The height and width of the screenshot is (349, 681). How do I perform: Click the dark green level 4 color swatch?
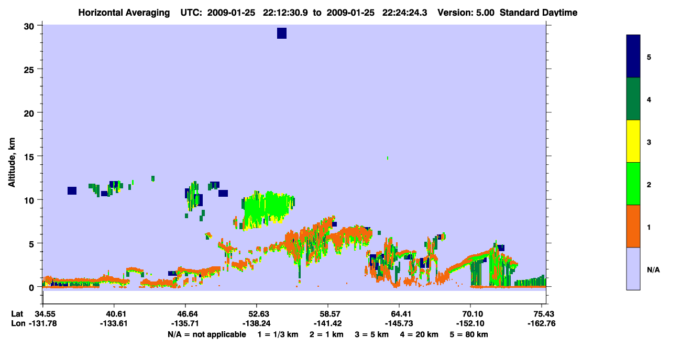(633, 99)
